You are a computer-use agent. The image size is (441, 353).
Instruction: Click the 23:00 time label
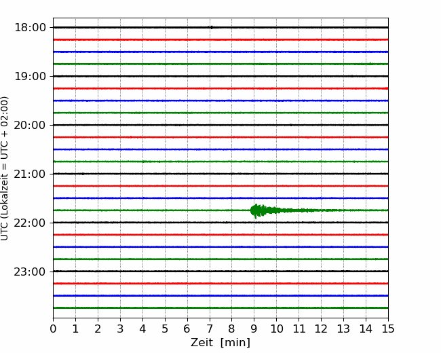point(30,272)
